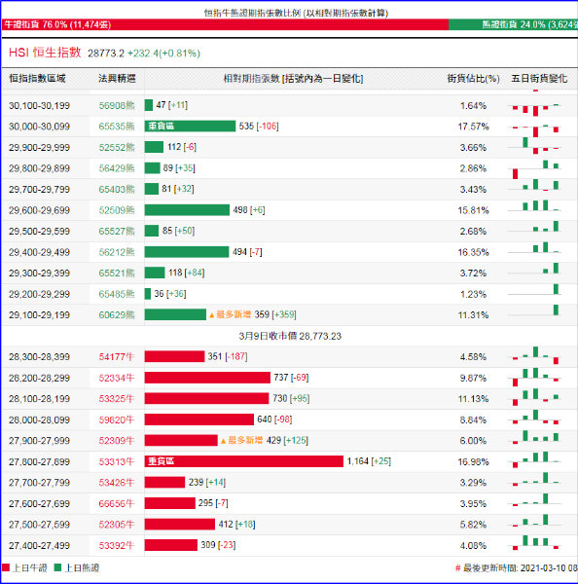The width and height of the screenshot is (578, 584).
Task: Click green 熊證街貨 24.0% ratio bar
Action: (513, 24)
